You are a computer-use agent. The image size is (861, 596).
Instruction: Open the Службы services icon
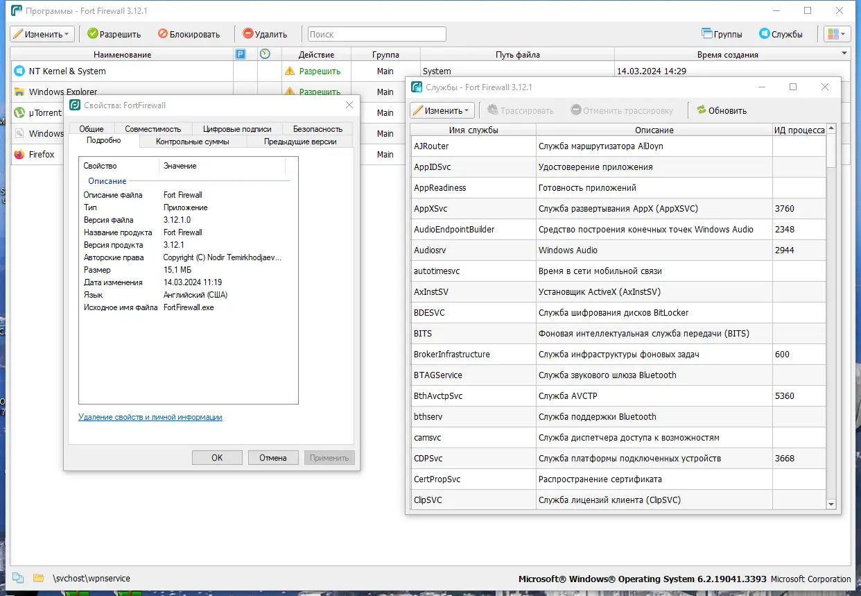765,33
